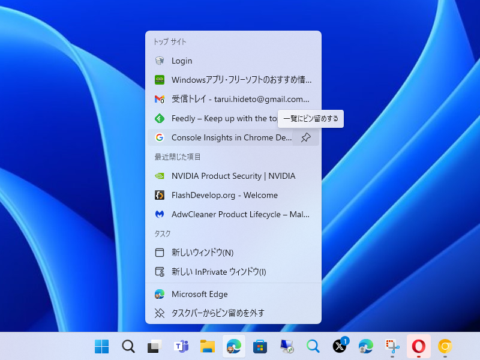
Task: Open the Feedly jump list entry
Action: (x=233, y=118)
